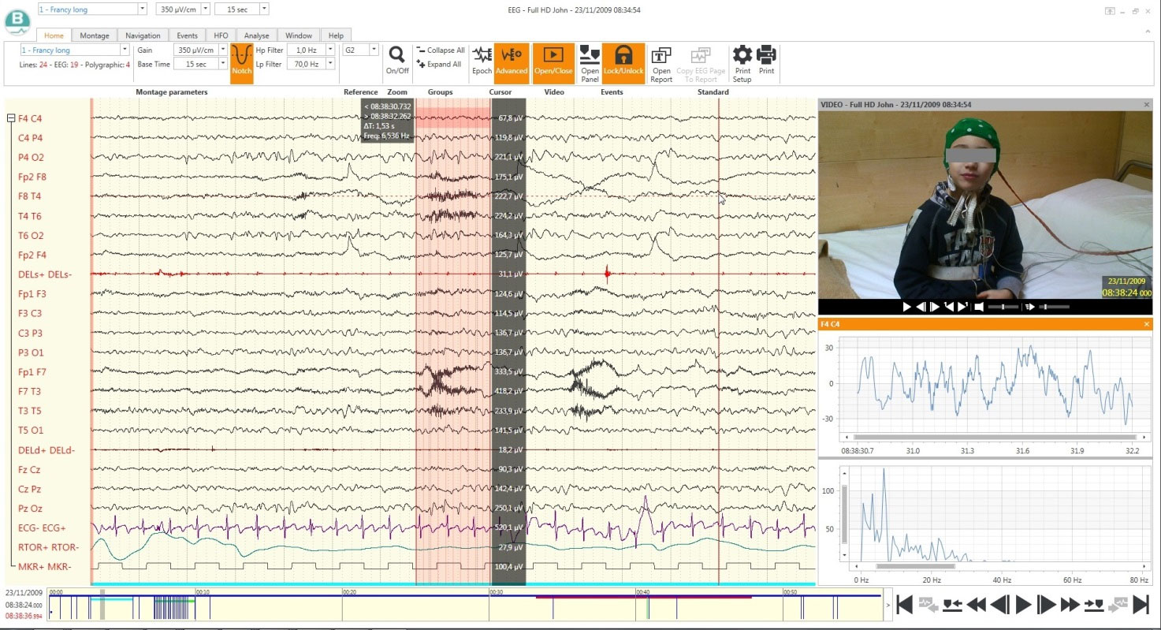Mute the video speaker icon
Viewport: 1161px width, 630px height.
978,307
